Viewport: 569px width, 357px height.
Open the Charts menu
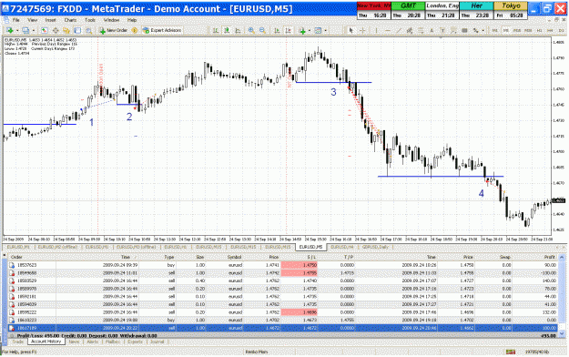tap(70, 20)
